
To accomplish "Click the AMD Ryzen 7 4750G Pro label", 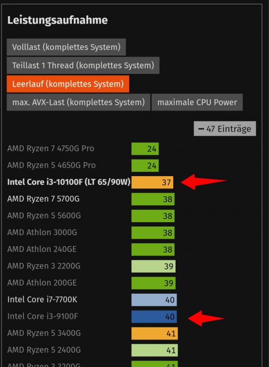I will coord(50,149).
